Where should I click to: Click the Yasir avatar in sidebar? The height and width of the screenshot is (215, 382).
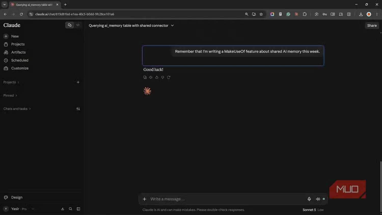(6, 209)
